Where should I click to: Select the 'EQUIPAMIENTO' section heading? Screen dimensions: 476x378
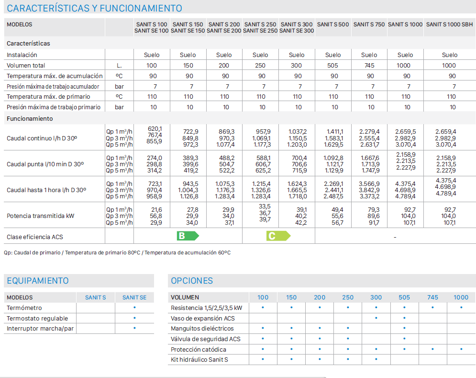coord(38,280)
